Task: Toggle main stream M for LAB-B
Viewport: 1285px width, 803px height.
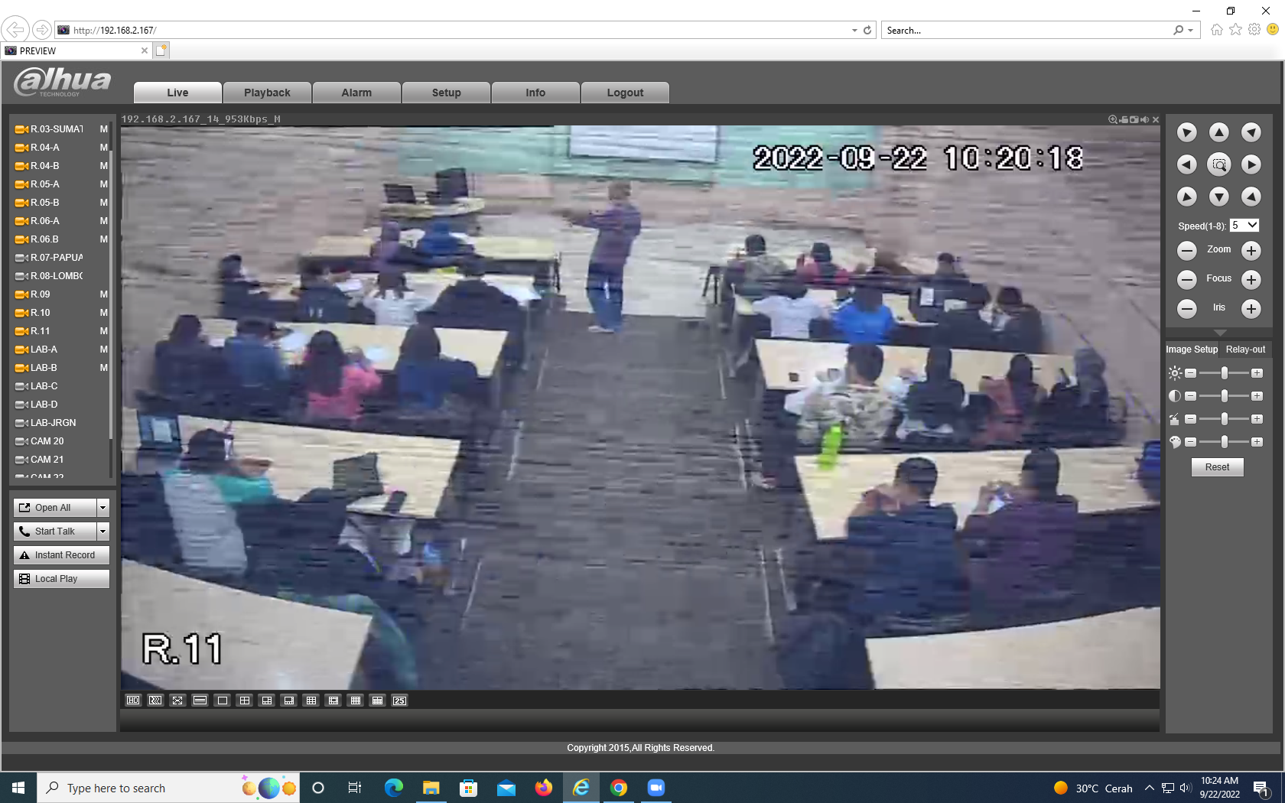Action: tap(103, 368)
